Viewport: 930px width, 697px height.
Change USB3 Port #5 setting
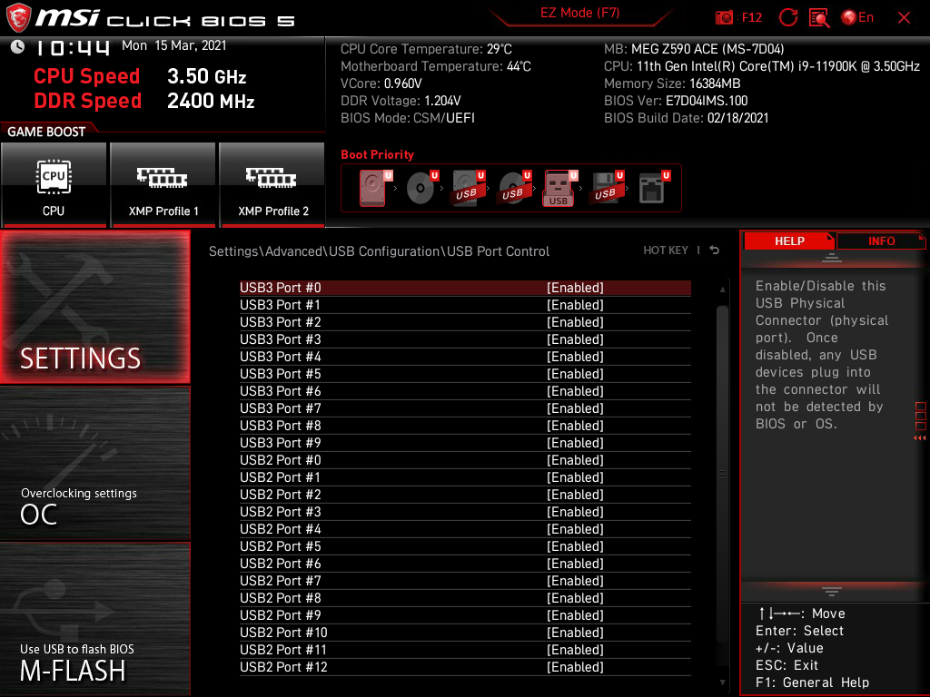pos(465,373)
